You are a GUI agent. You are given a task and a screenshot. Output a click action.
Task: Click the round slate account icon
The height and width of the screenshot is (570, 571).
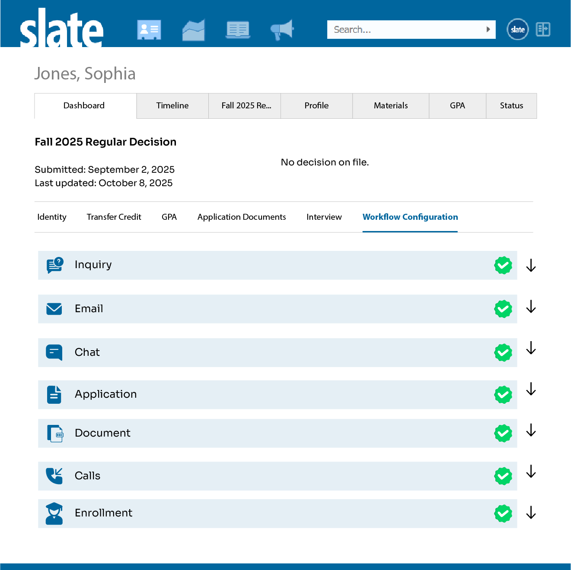(x=517, y=29)
